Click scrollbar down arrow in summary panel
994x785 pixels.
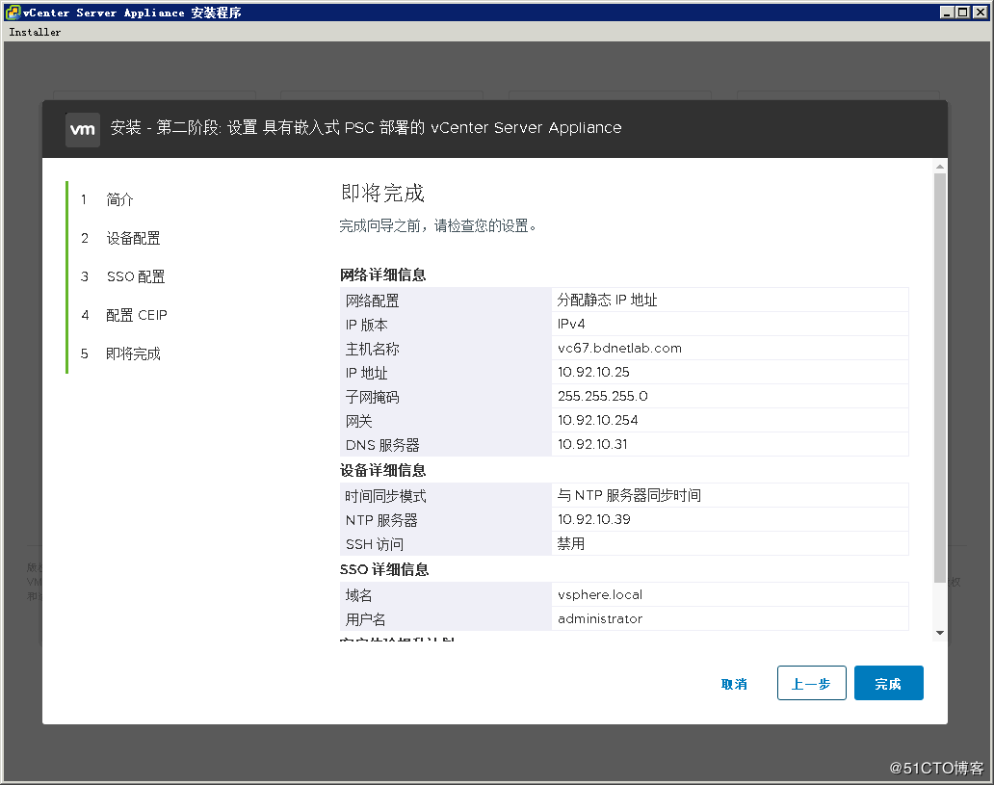pos(940,633)
